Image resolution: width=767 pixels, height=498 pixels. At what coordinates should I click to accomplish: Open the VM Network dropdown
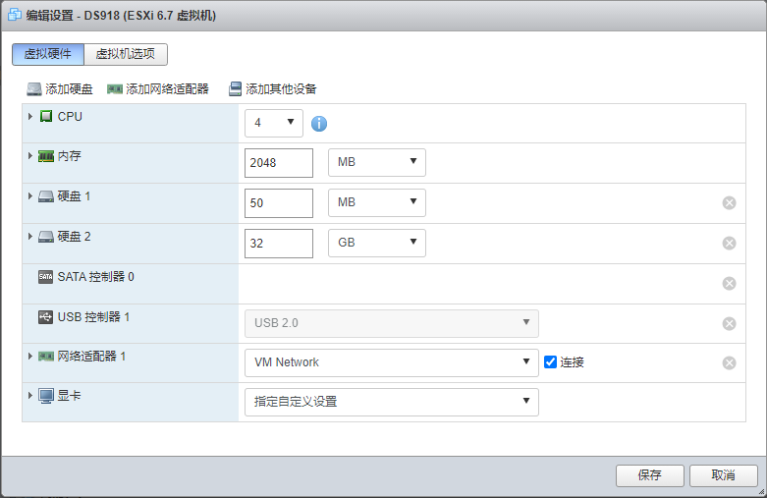pyautogui.click(x=391, y=362)
